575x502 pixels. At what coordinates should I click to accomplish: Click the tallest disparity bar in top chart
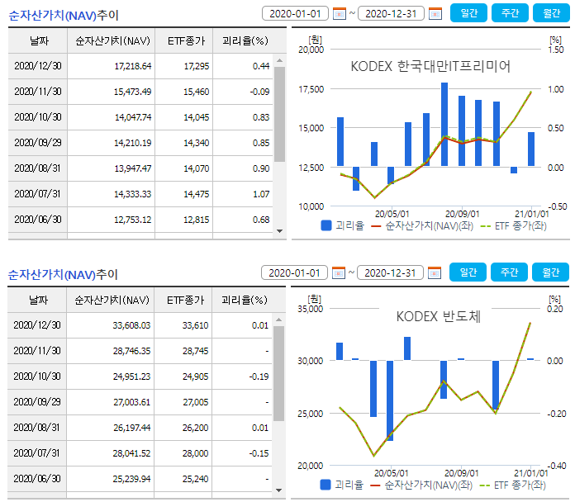pyautogui.click(x=444, y=125)
